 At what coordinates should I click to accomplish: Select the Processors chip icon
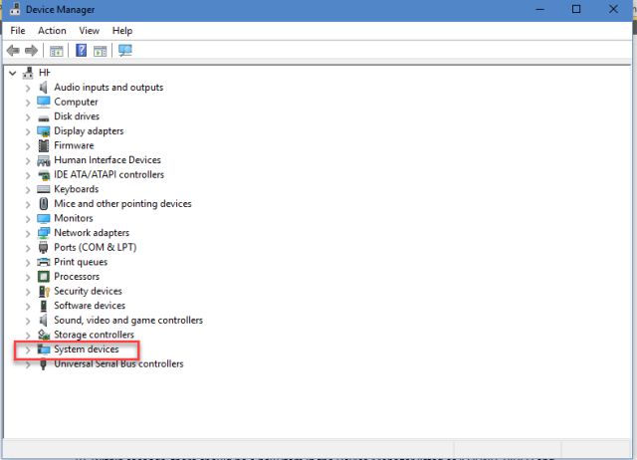(x=44, y=277)
